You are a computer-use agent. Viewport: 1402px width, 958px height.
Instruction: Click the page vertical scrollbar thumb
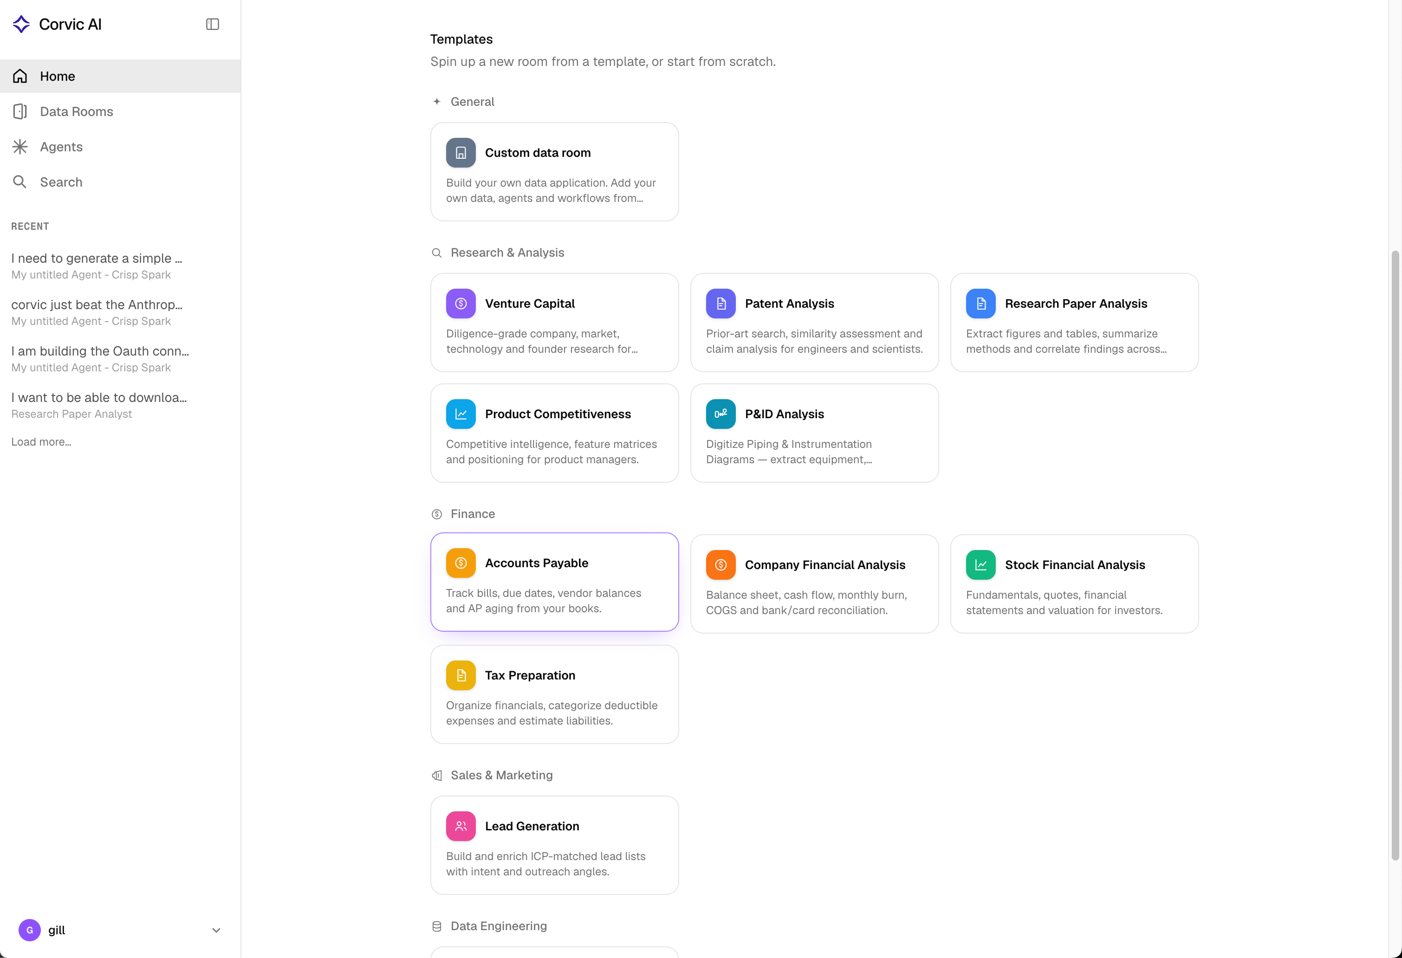tap(1395, 555)
